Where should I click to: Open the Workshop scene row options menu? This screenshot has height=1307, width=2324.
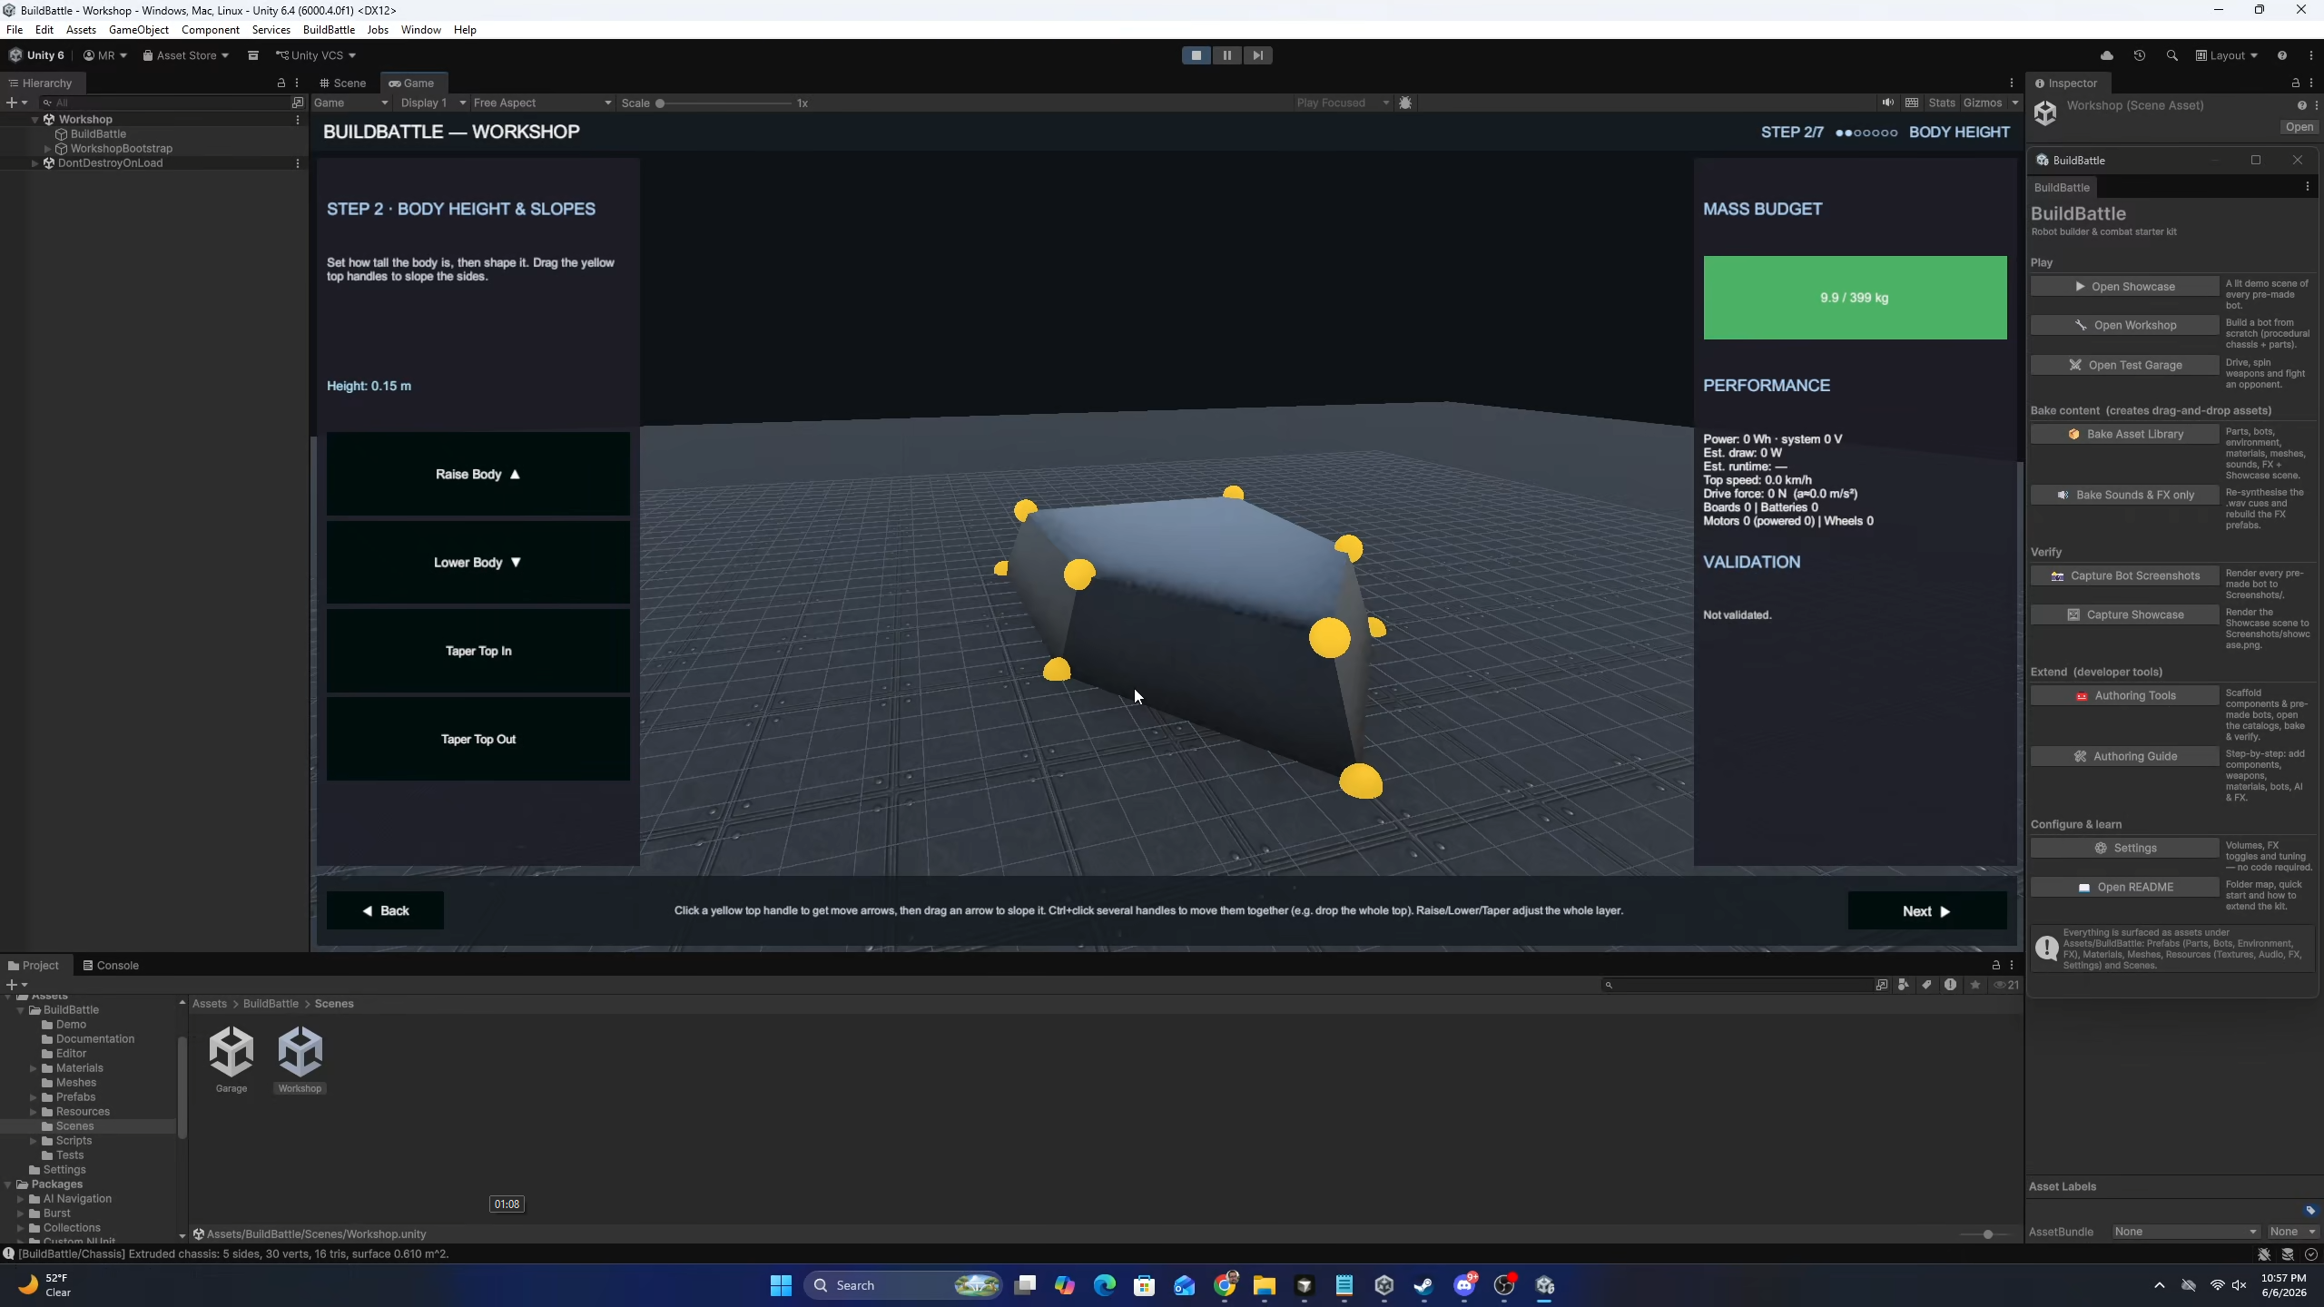297,120
